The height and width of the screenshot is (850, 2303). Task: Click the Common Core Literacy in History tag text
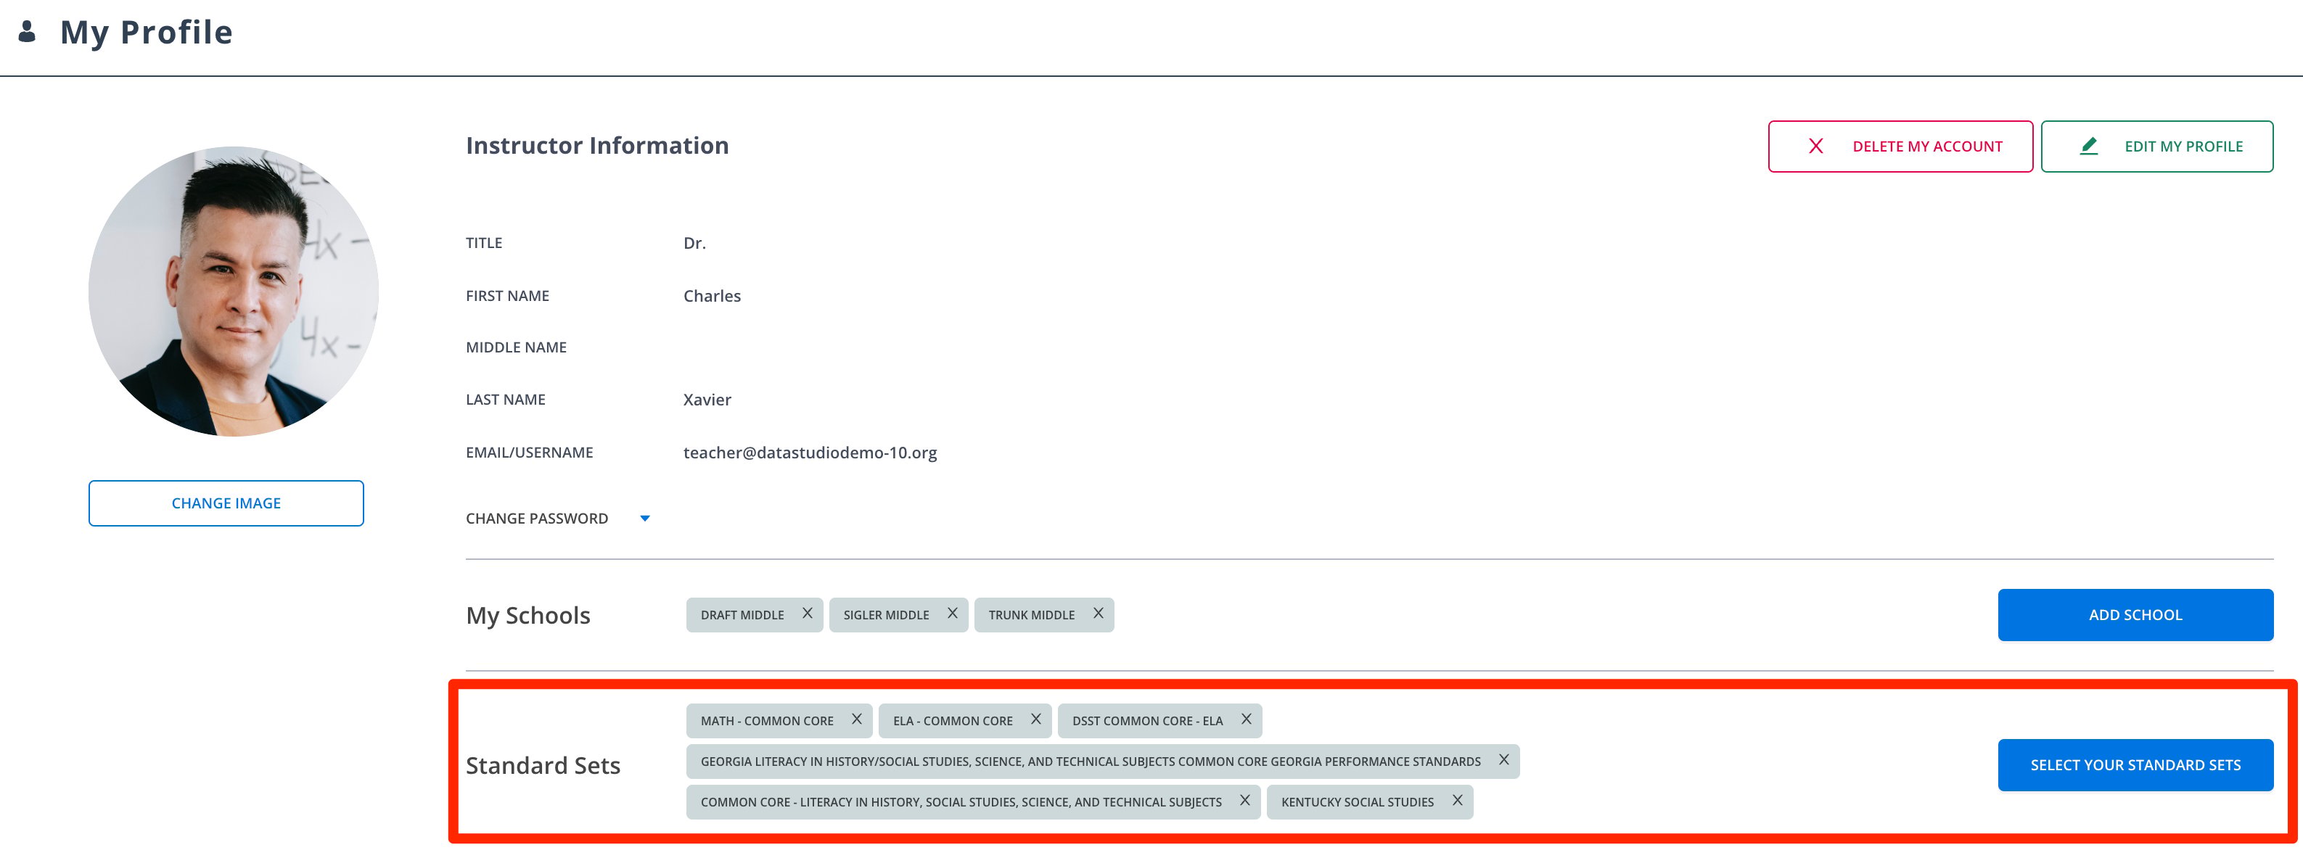(961, 803)
